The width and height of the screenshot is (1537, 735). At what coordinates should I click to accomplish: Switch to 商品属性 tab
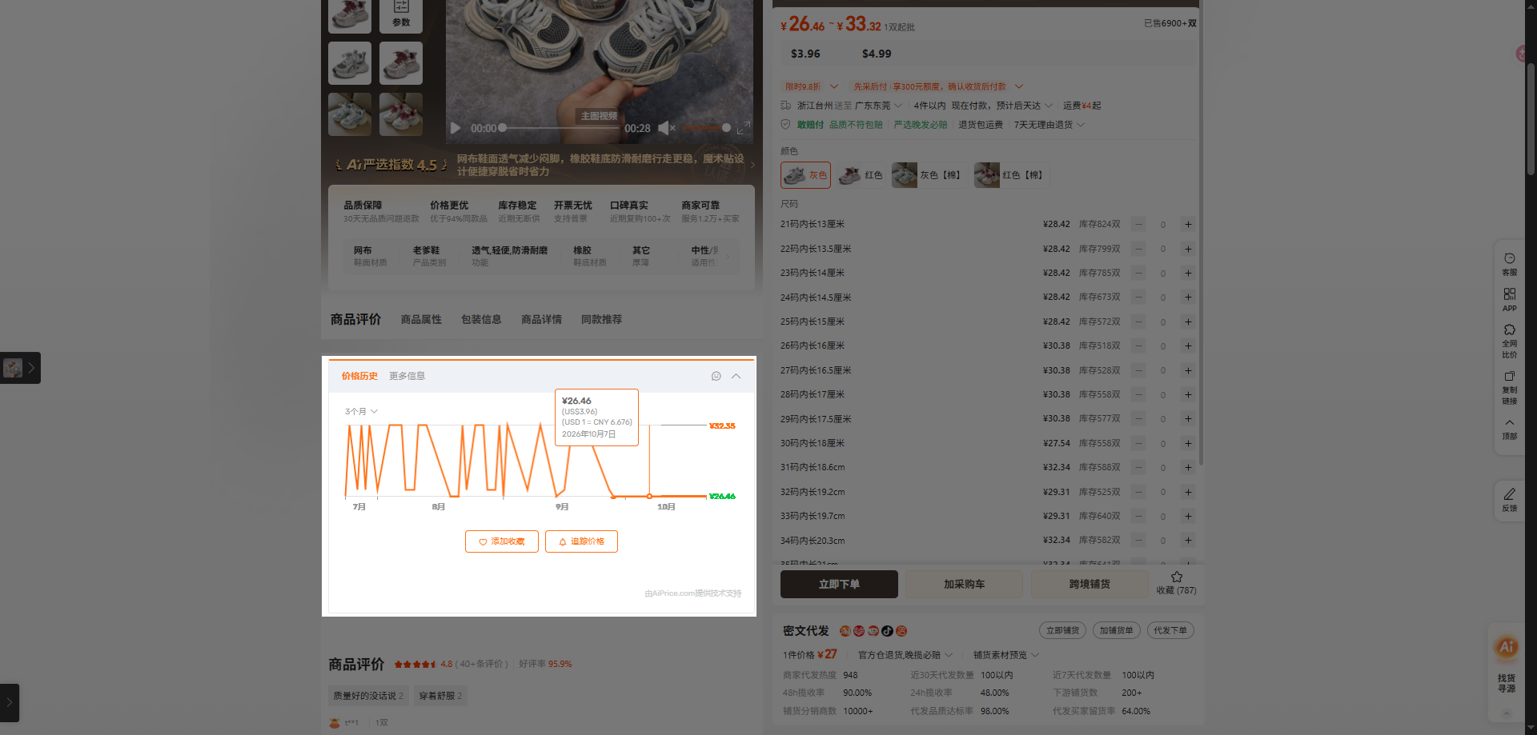pyautogui.click(x=421, y=319)
